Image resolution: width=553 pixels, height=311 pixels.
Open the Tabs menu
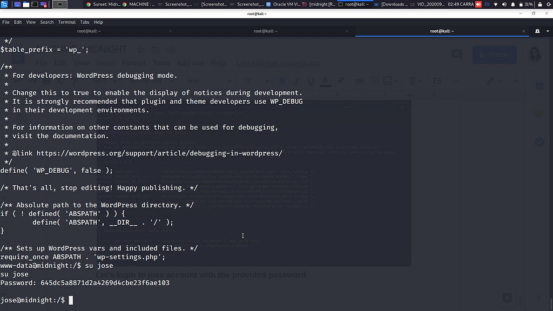coord(85,22)
